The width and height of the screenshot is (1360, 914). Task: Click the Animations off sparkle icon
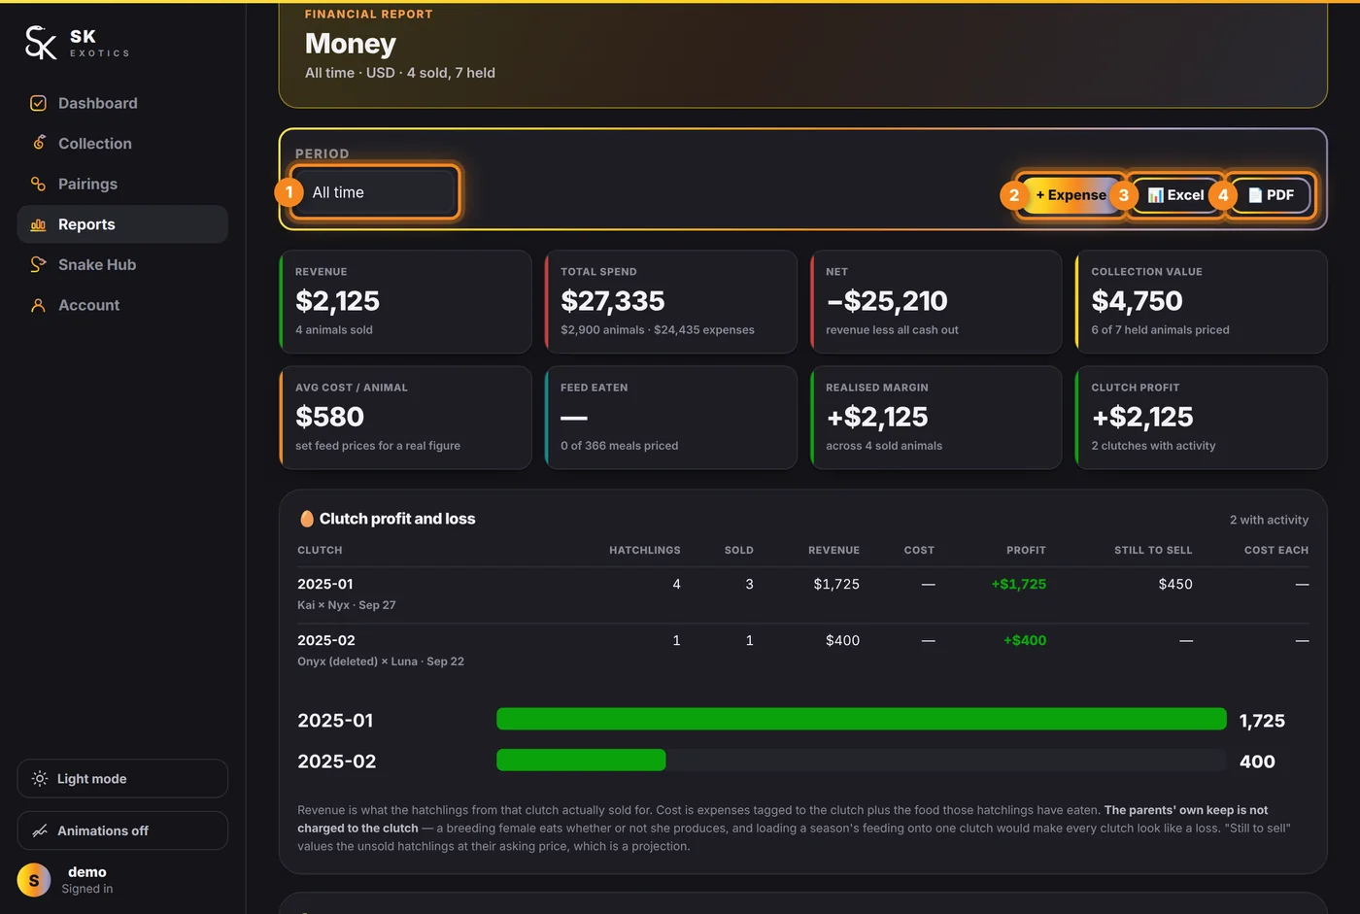40,830
